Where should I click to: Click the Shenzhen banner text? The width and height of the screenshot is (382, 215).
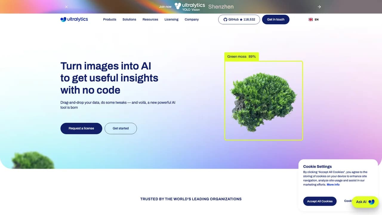pyautogui.click(x=221, y=7)
